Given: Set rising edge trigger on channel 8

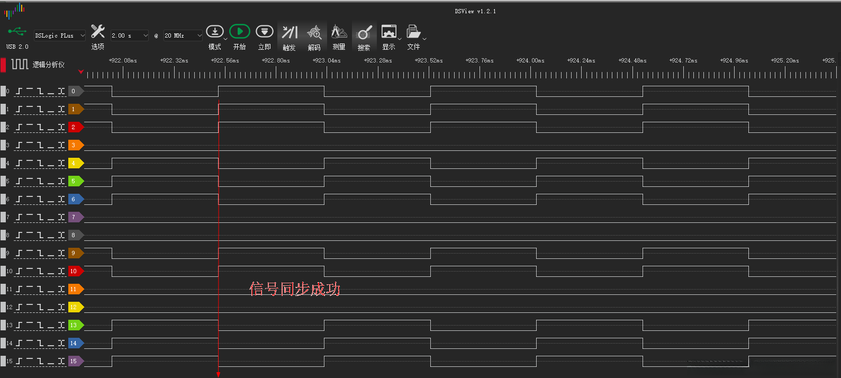Looking at the screenshot, I should [20, 235].
